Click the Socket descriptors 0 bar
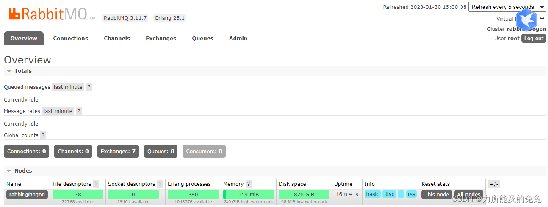This screenshot has width=548, height=207. click(x=133, y=194)
